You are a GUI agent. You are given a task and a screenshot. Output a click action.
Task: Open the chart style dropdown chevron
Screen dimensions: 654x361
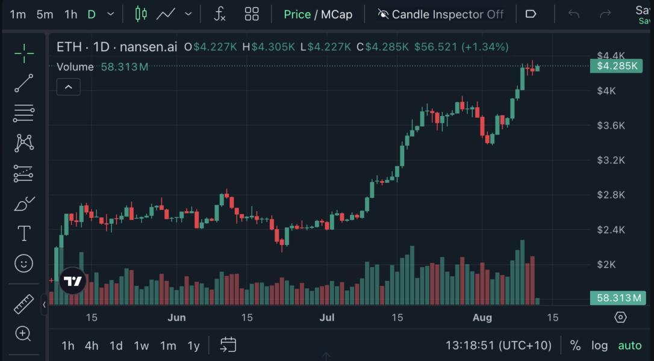pyautogui.click(x=188, y=14)
